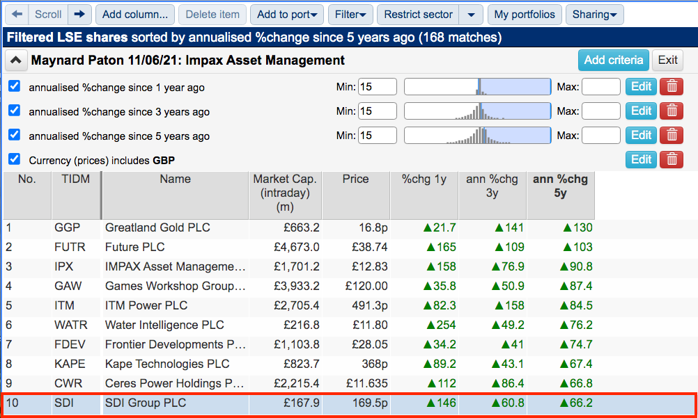Screen dimensions: 698x418
Task: Select the ITM Power PLC row name
Action: [146, 305]
